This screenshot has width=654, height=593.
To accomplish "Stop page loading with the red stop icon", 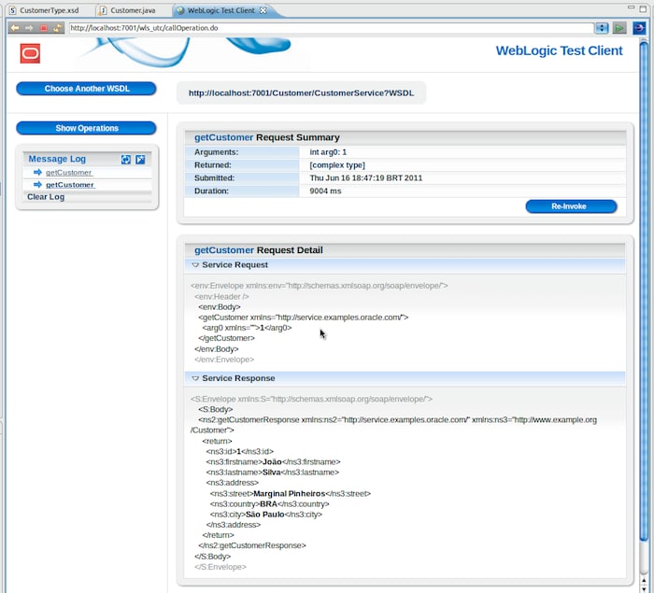I will (x=43, y=28).
